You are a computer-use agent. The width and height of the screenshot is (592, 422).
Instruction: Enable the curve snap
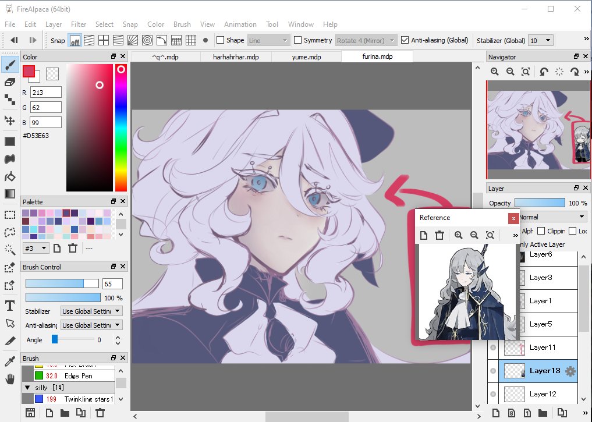162,40
